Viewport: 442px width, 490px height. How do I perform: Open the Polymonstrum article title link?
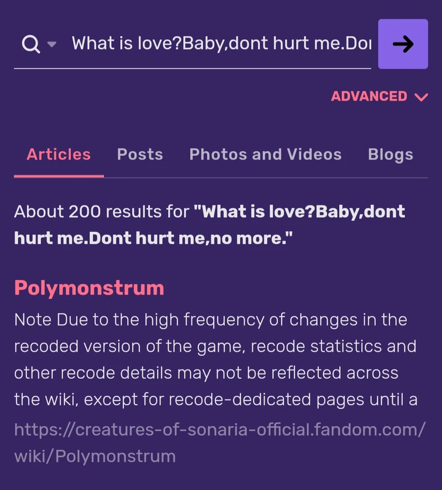point(89,287)
